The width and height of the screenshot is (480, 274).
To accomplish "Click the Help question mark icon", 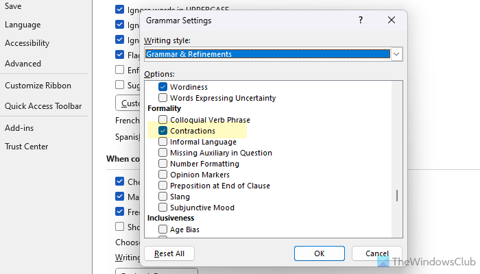I will 361,21.
